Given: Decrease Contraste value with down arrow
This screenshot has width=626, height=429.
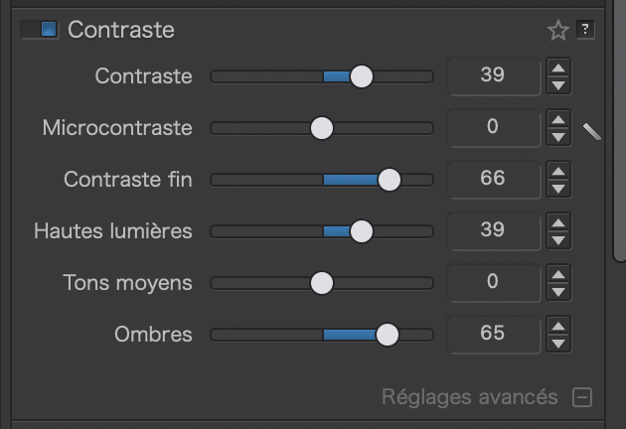Looking at the screenshot, I should (559, 85).
